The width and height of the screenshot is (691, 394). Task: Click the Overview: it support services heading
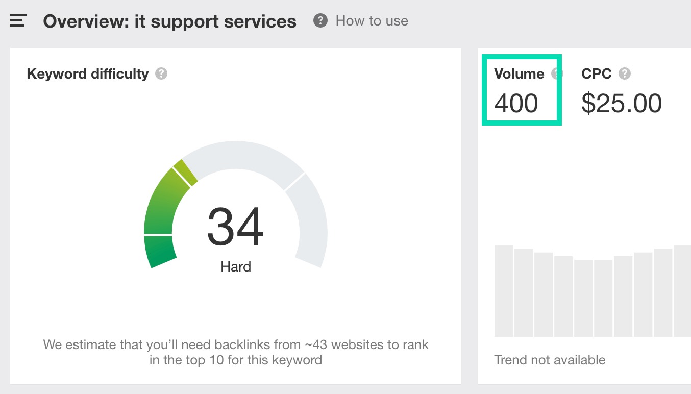pos(170,21)
